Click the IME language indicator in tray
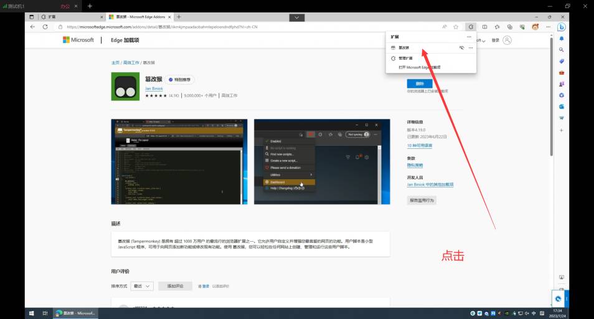Image resolution: width=594 pixels, height=319 pixels. pos(534,313)
